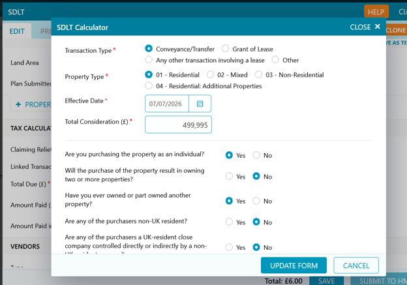Answer No to purchasing as an individual

point(256,155)
